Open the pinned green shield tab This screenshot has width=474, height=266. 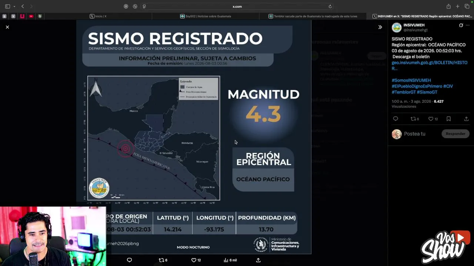pyautogui.click(x=40, y=16)
